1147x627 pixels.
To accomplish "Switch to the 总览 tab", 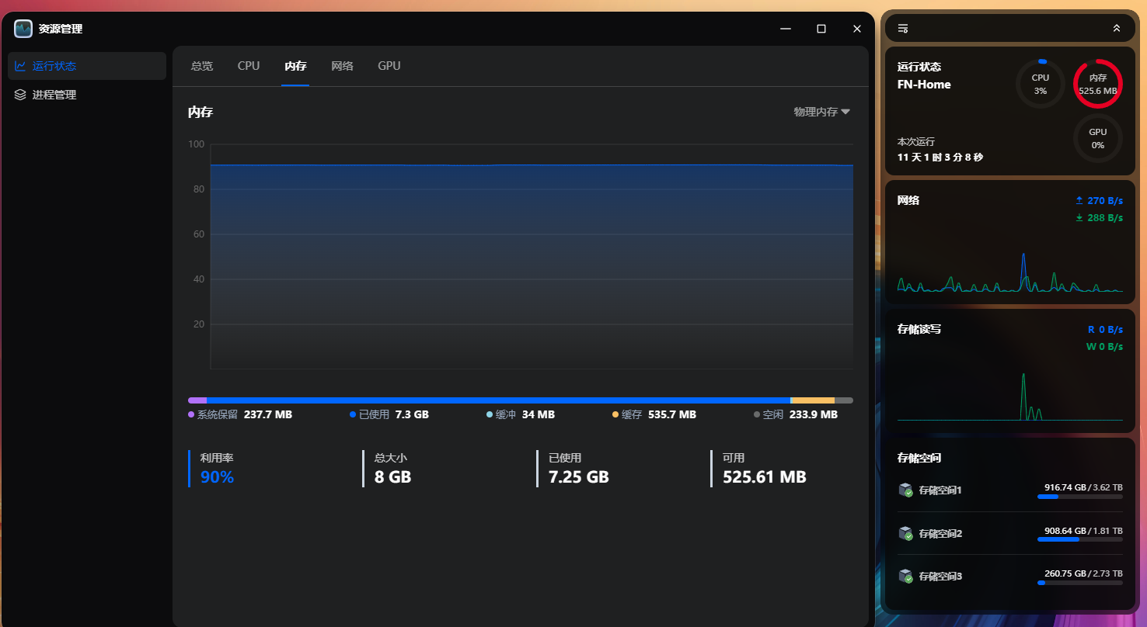I will pos(201,65).
